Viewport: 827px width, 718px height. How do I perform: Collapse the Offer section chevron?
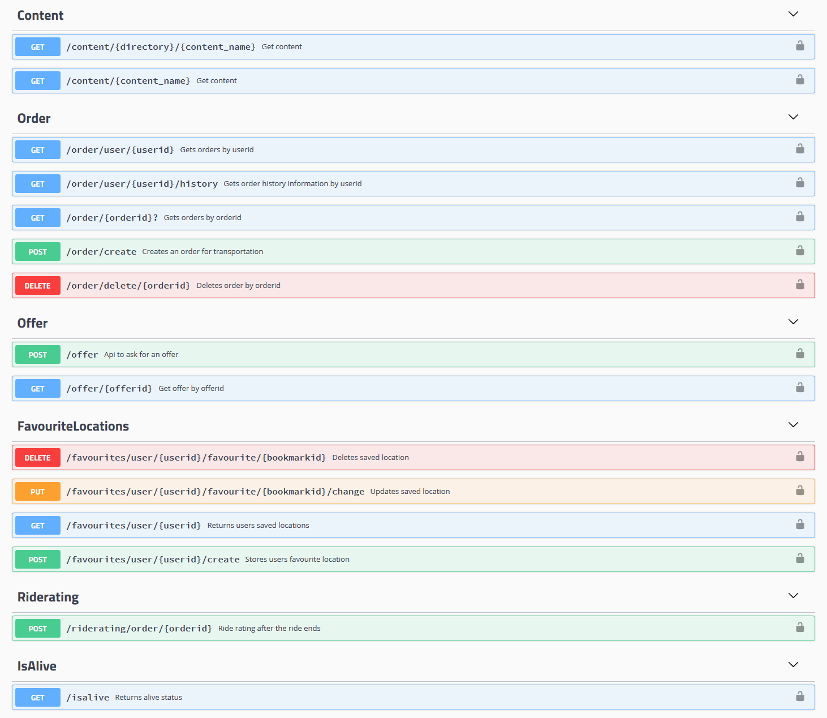click(x=793, y=322)
